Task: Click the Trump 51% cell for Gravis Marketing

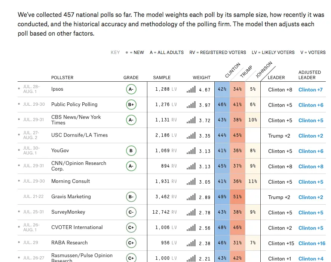Action: click(x=237, y=197)
